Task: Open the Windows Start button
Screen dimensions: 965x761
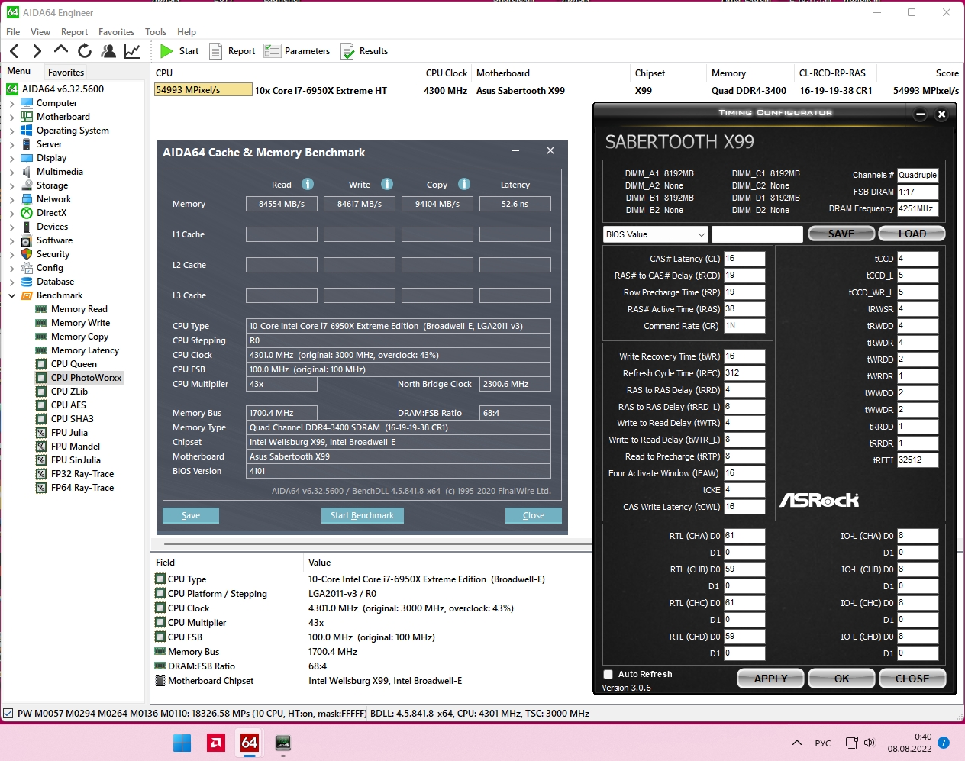Action: pos(182,743)
